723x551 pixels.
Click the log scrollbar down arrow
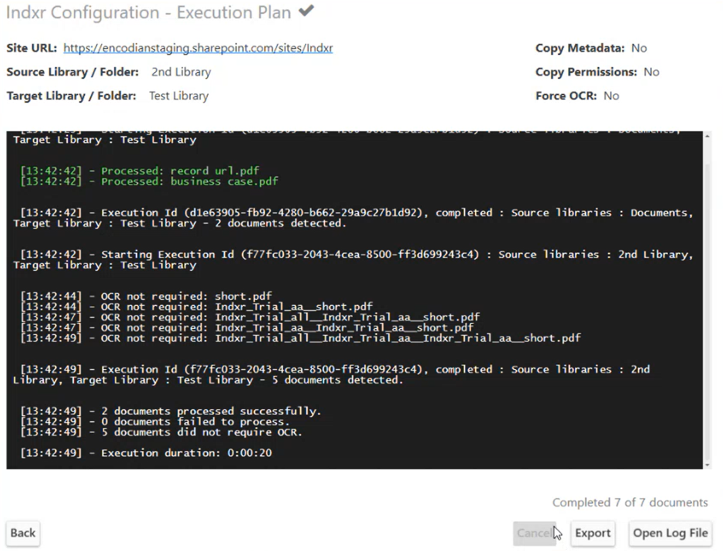coord(707,464)
